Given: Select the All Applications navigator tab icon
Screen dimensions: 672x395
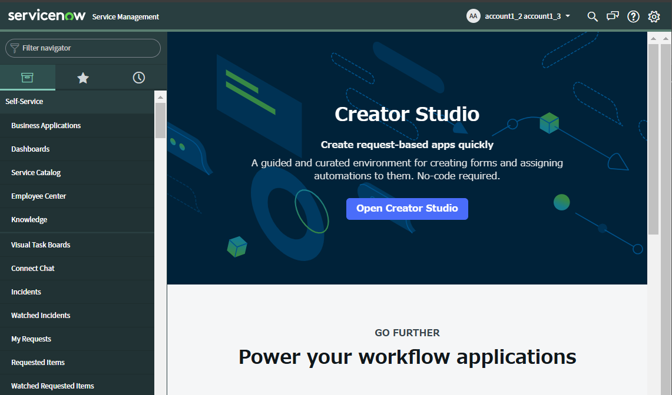Looking at the screenshot, I should [x=27, y=77].
